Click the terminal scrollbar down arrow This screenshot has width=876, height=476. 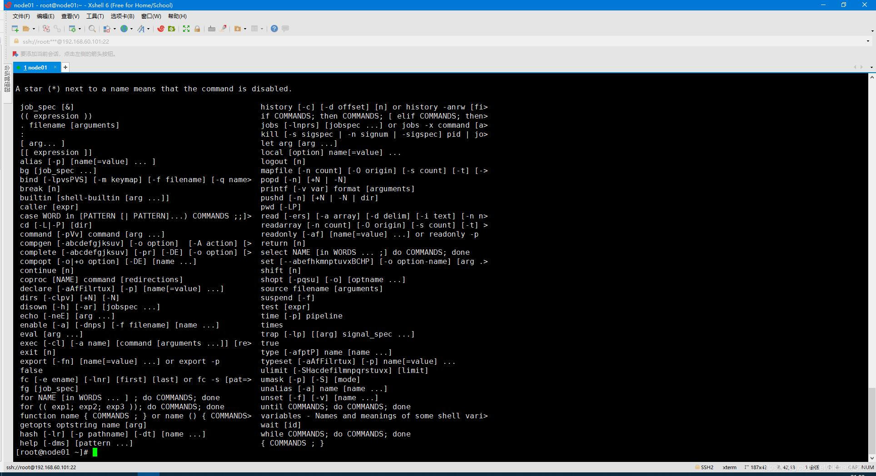[x=871, y=458]
